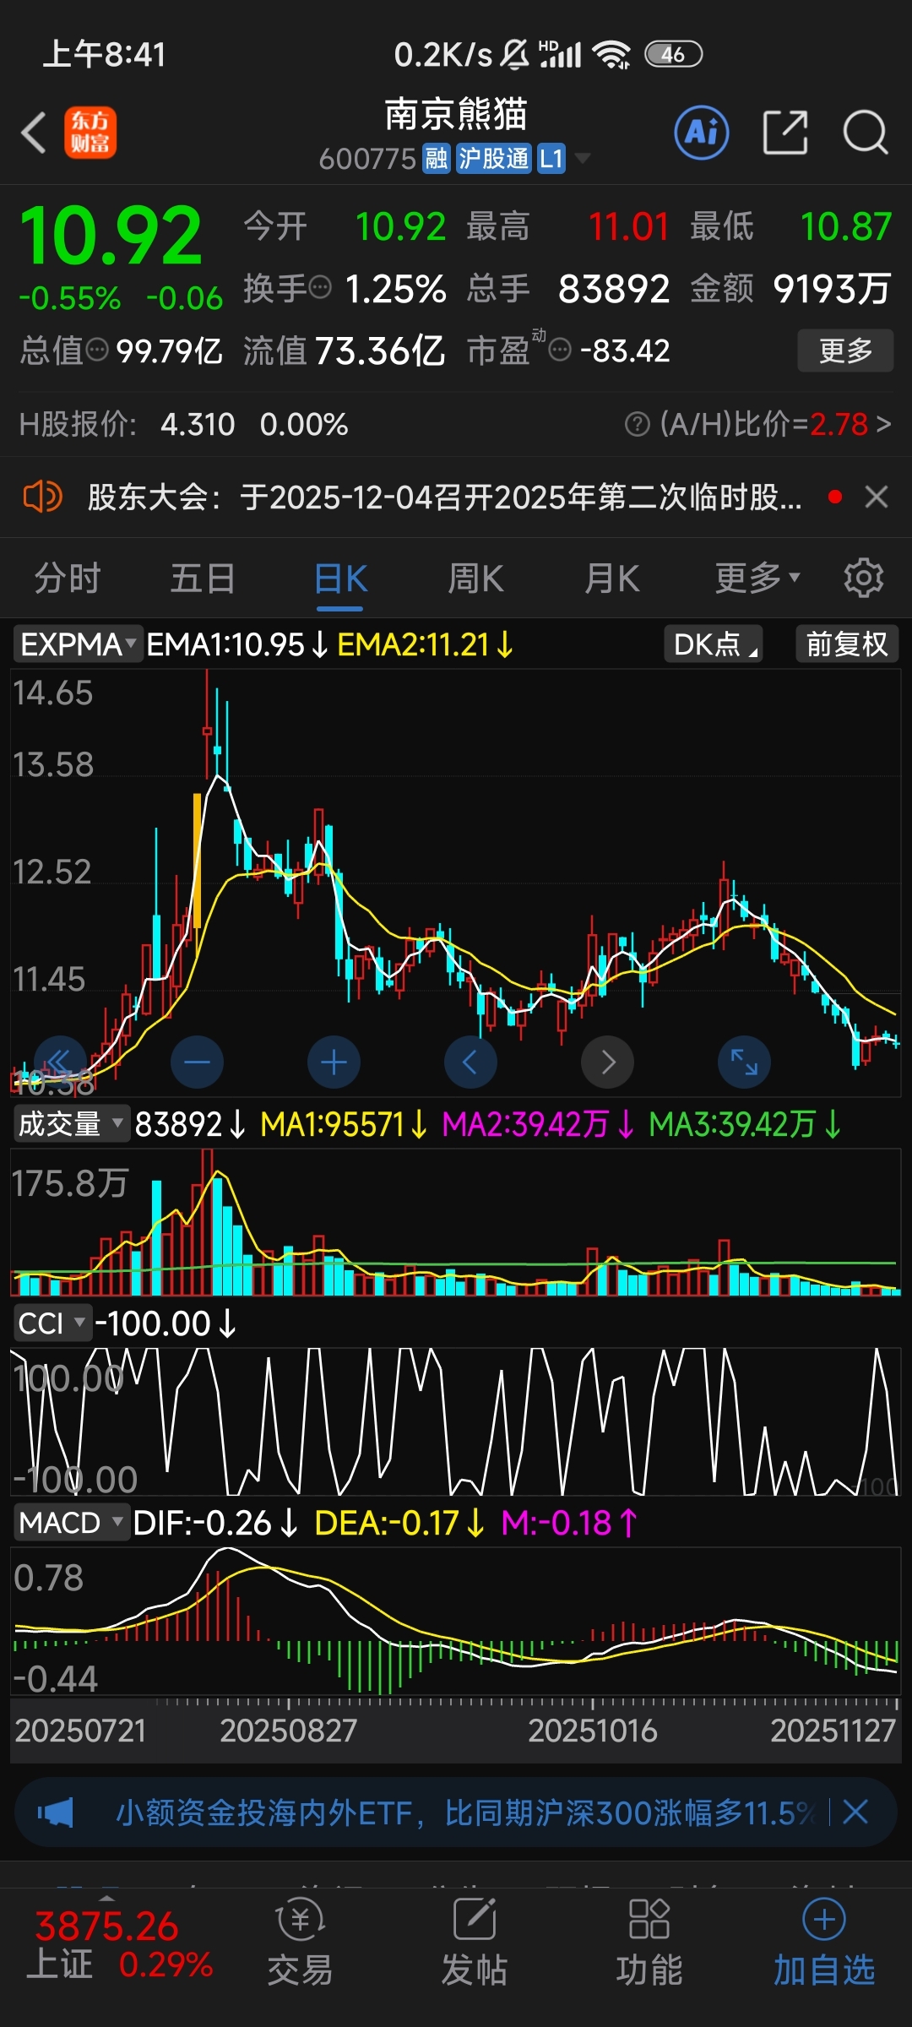
Task: Expand the stock code 600775 dropdown
Action: click(x=582, y=158)
